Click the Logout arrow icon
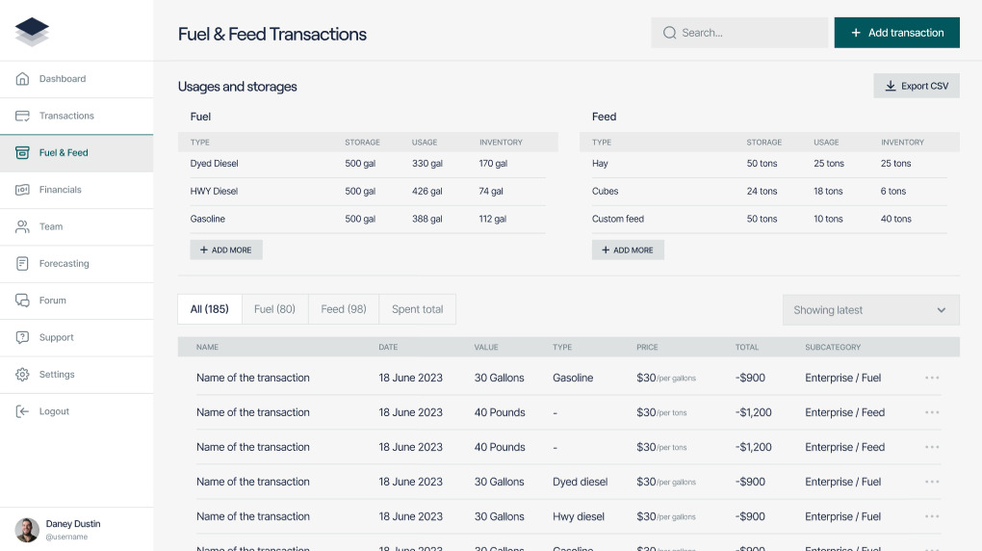The image size is (982, 551). pos(22,411)
